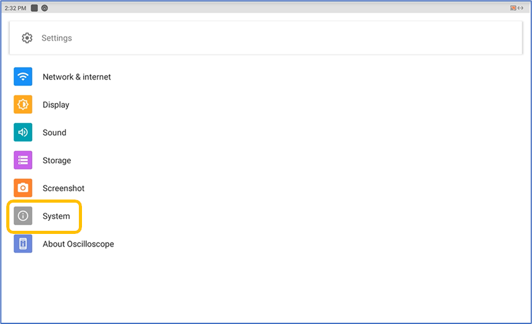This screenshot has height=324, width=532.
Task: Click the double-arrow status bar icon
Action: (x=520, y=8)
